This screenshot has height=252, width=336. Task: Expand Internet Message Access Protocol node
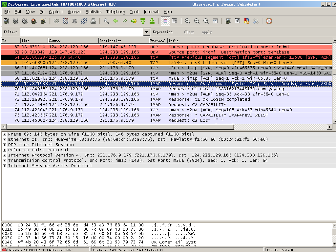click(4, 166)
